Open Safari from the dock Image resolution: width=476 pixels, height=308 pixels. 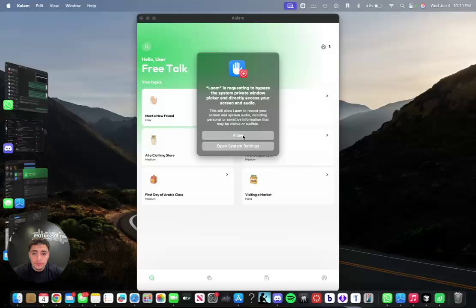[x=135, y=298]
